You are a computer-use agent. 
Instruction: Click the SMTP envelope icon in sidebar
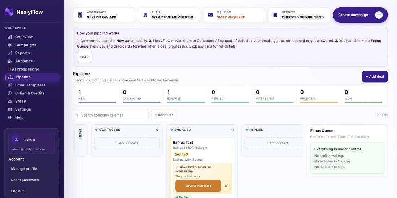pyautogui.click(x=10, y=101)
